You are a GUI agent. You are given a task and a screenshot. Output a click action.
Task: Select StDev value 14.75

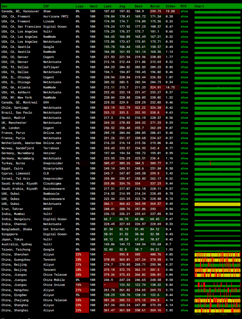pos(173,87)
